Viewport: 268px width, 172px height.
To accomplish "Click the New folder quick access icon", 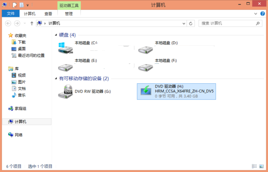I will (x=22, y=5).
